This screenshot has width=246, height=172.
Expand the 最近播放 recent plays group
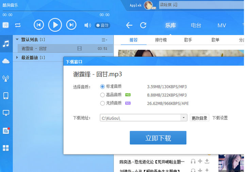pos(17,58)
